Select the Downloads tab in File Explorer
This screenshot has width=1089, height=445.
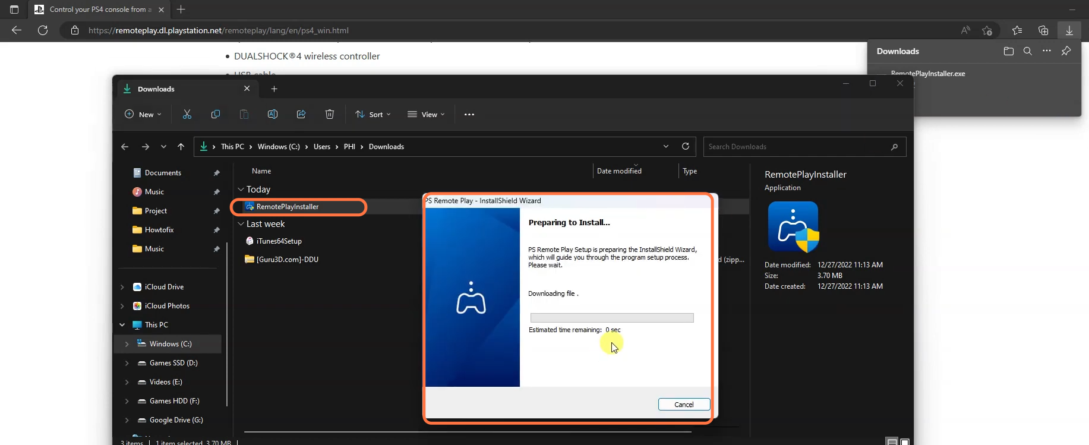[x=187, y=89]
